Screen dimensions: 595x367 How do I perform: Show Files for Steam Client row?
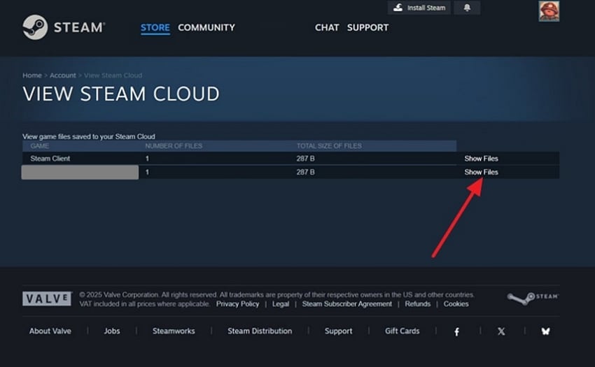click(481, 159)
